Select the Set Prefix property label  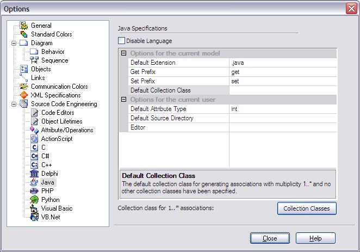click(142, 81)
